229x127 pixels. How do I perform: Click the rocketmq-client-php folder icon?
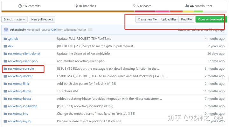(5, 61)
